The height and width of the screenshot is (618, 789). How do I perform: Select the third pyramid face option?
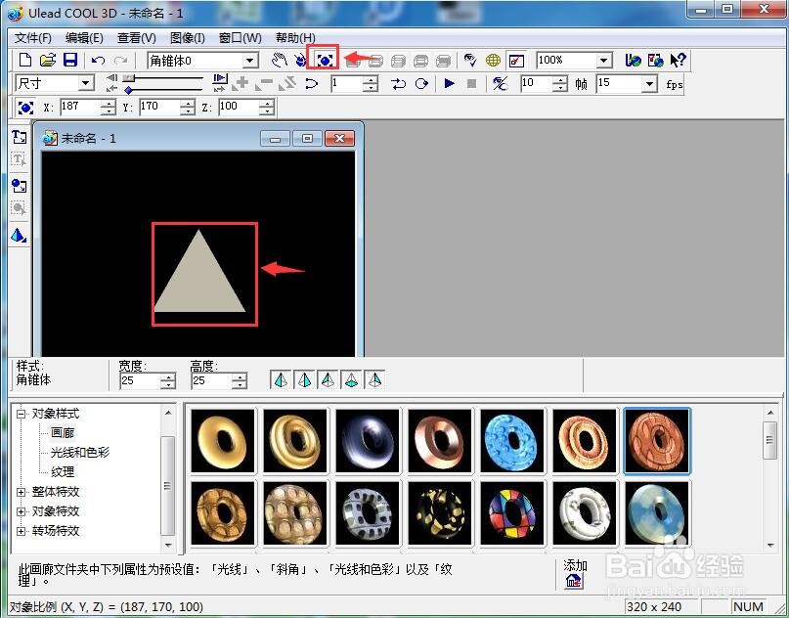pos(328,380)
